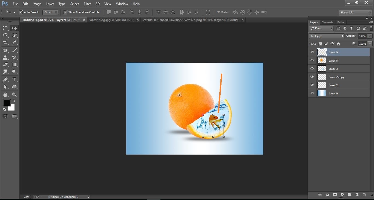Create a new layer
Image resolution: width=374 pixels, height=200 pixels.
(357, 195)
